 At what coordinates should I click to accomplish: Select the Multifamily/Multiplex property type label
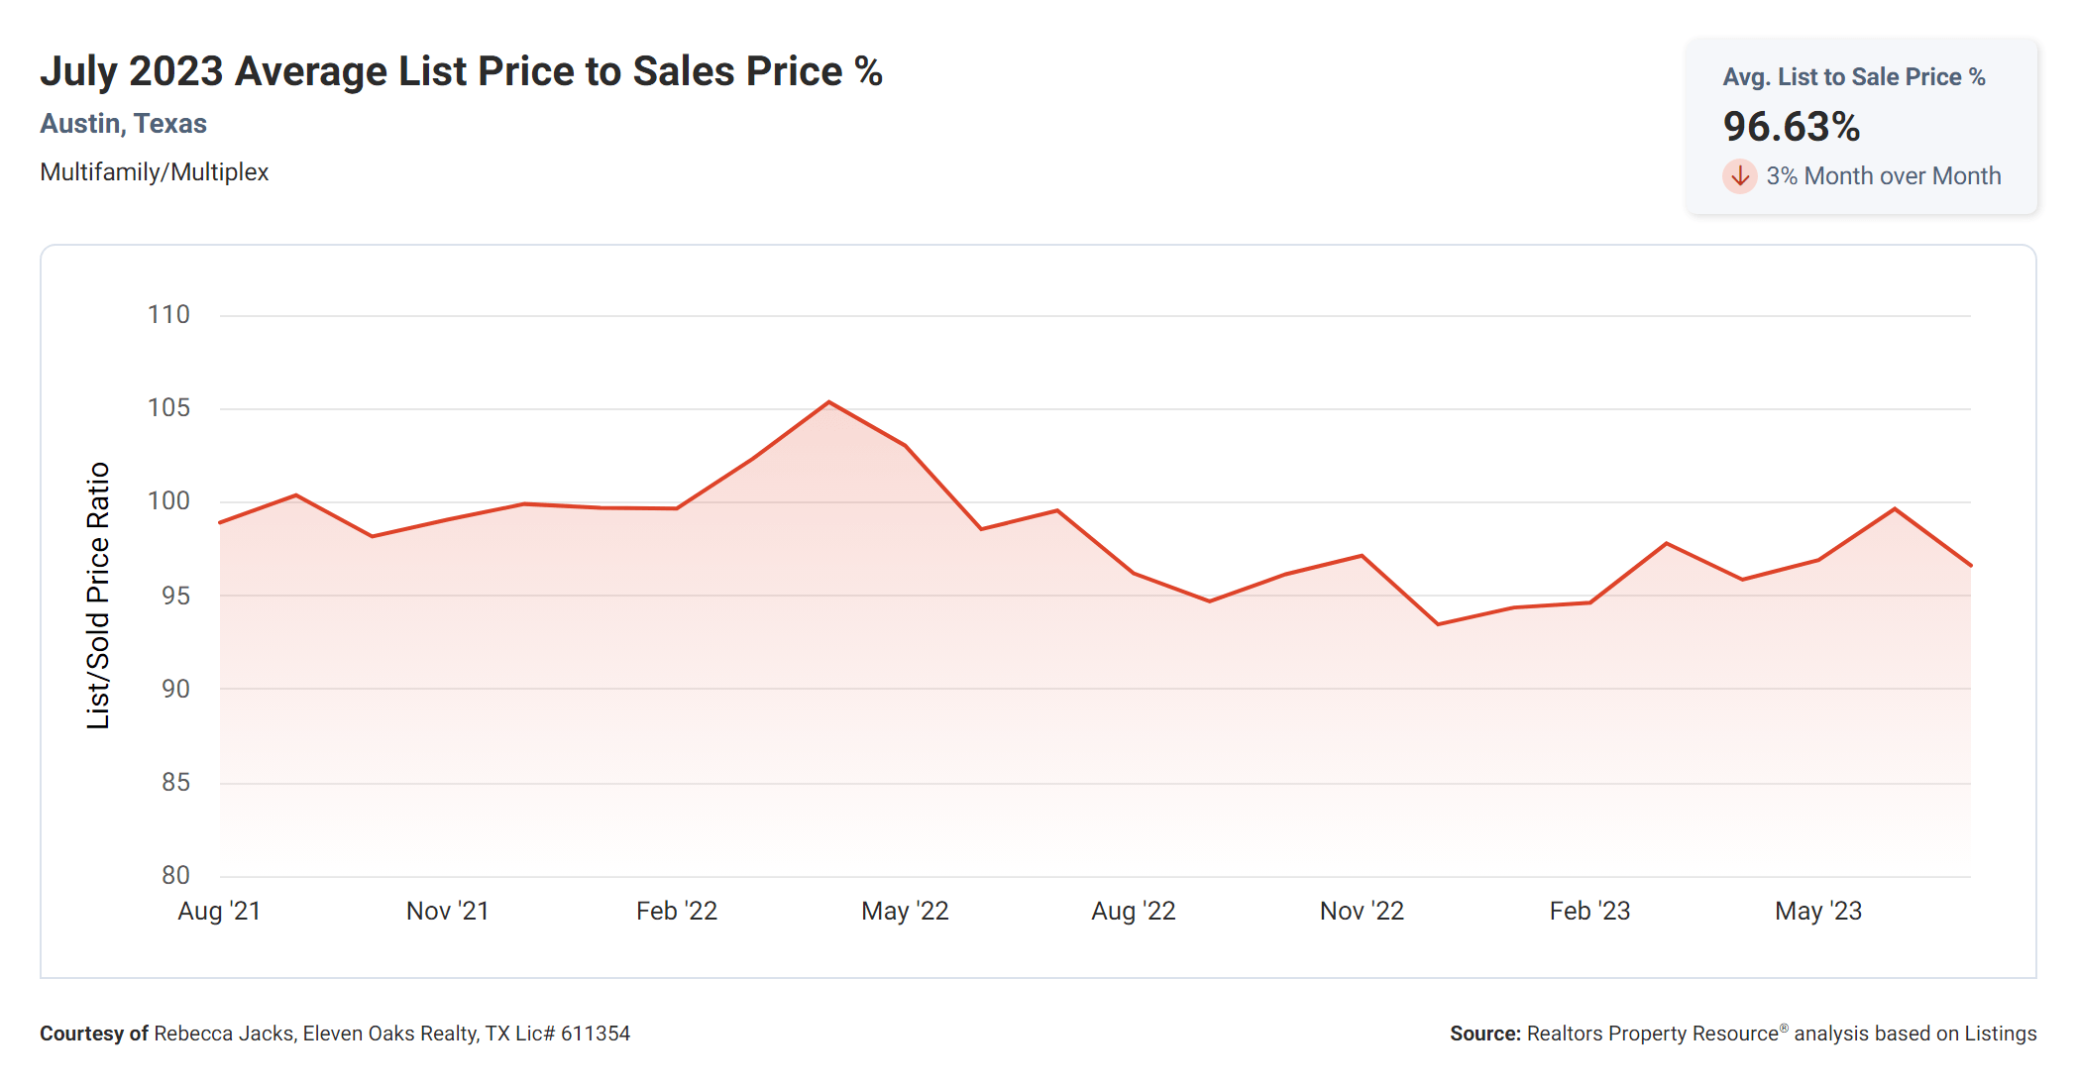[x=154, y=172]
